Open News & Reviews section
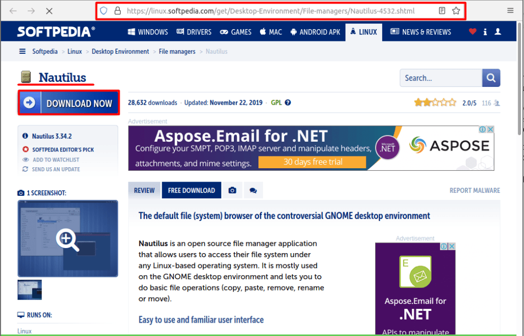The height and width of the screenshot is (336, 524). (421, 32)
